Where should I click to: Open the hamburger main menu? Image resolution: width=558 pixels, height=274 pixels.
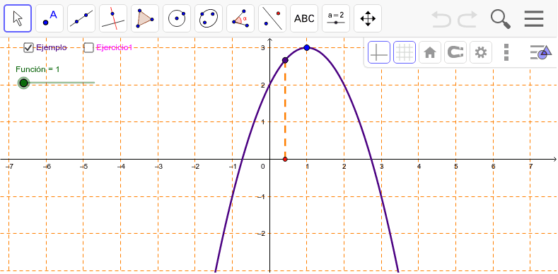click(534, 19)
